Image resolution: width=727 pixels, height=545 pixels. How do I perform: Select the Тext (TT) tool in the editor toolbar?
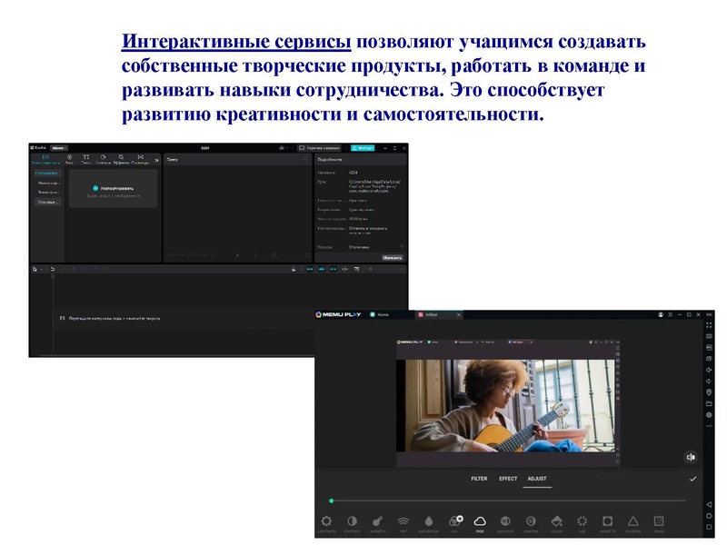[x=85, y=157]
